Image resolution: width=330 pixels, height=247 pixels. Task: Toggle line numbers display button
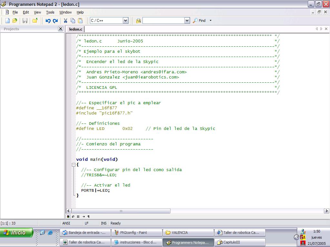78,216
